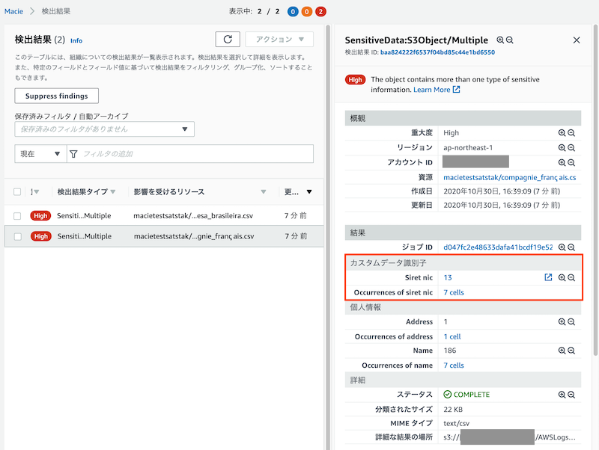This screenshot has height=450, width=599.
Task: Exclude job ID from filter
Action: tap(571, 247)
